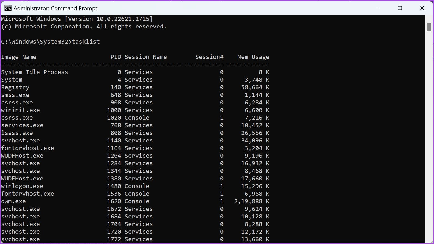Click PID value 1164

click(x=114, y=148)
